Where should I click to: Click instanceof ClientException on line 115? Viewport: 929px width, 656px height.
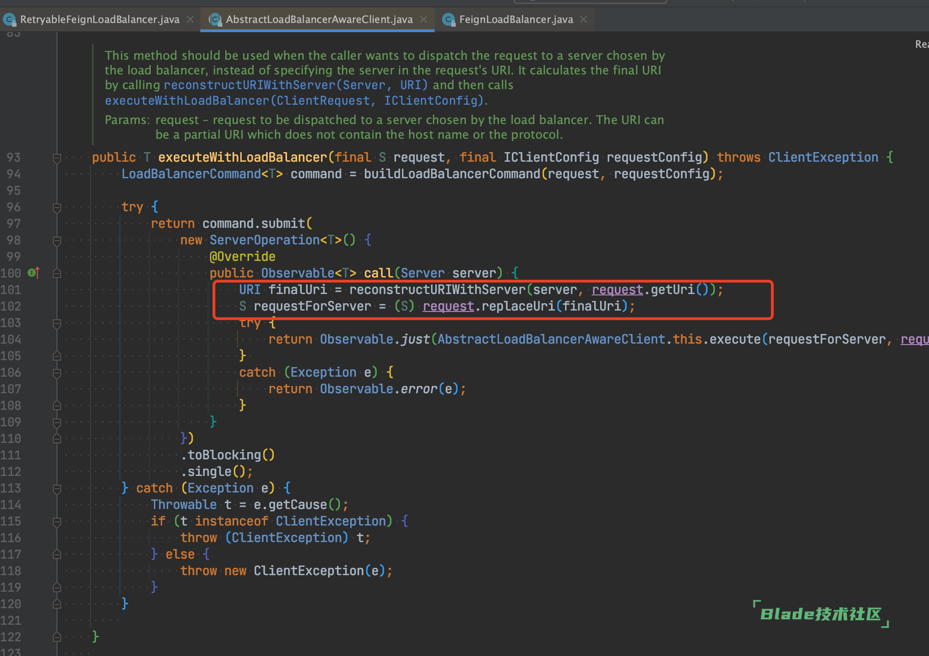tap(290, 521)
